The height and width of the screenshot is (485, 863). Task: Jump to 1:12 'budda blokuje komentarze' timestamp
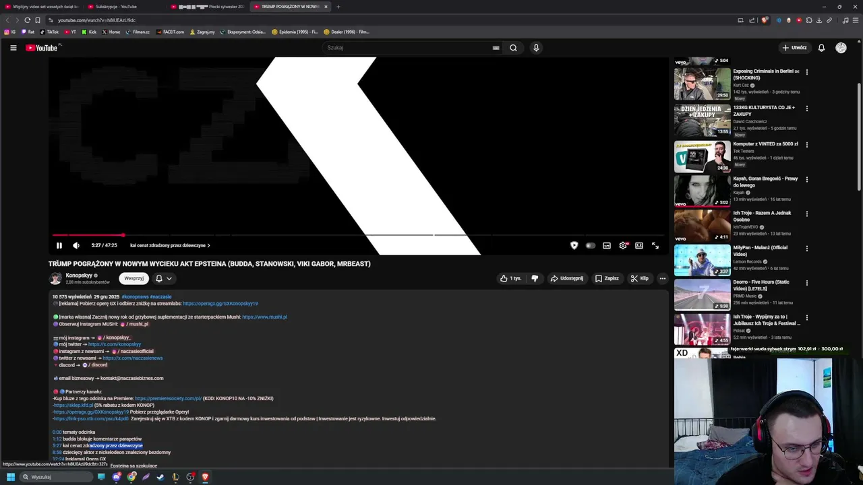[57, 439]
